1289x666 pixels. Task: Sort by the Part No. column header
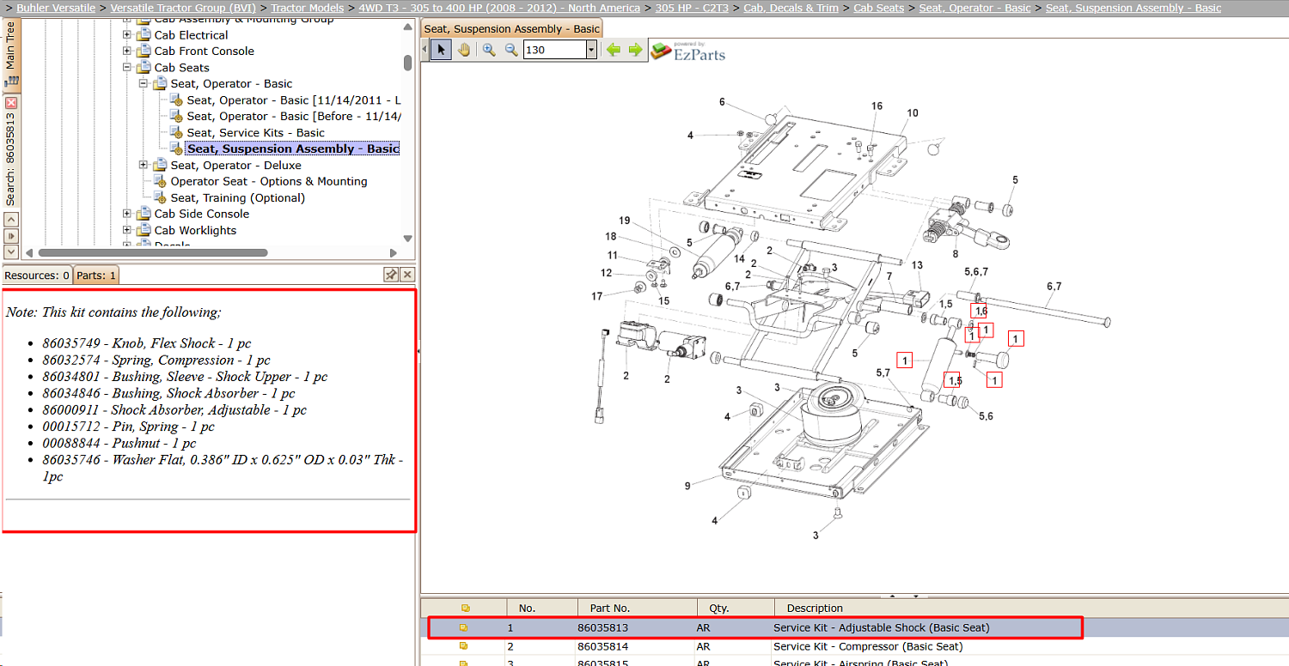(x=637, y=608)
